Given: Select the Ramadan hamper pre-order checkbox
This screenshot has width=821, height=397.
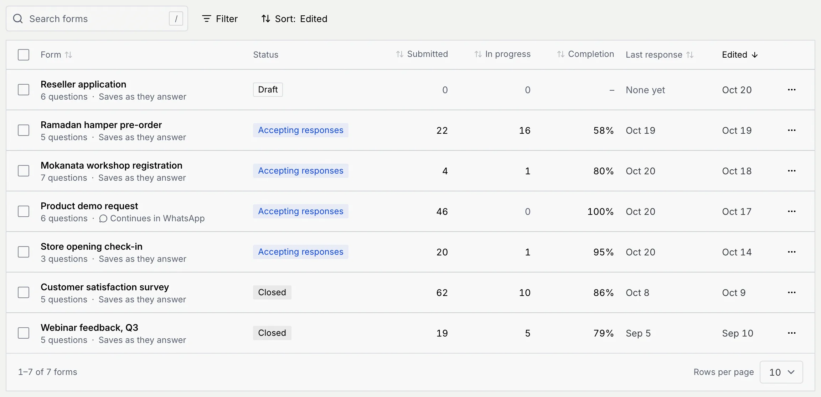Looking at the screenshot, I should pos(24,130).
